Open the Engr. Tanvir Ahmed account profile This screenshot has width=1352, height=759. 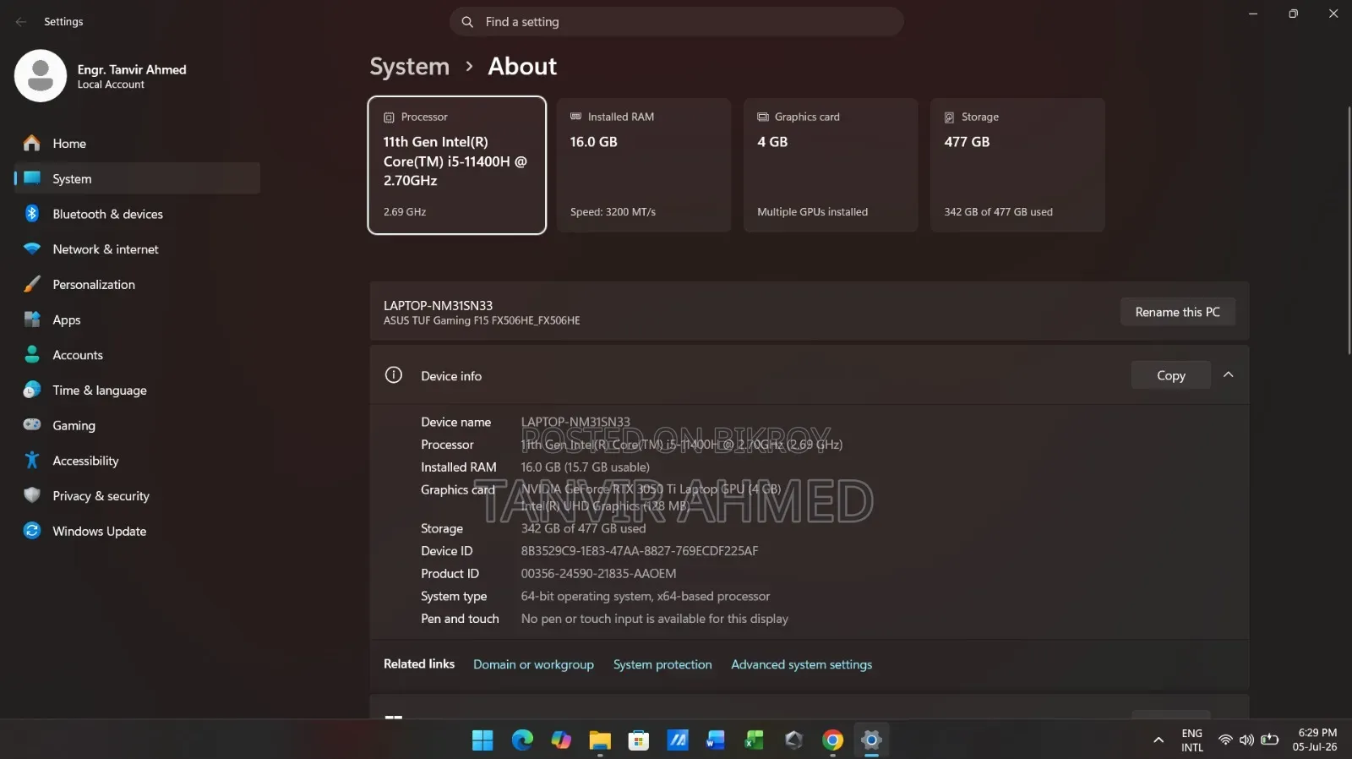click(101, 76)
